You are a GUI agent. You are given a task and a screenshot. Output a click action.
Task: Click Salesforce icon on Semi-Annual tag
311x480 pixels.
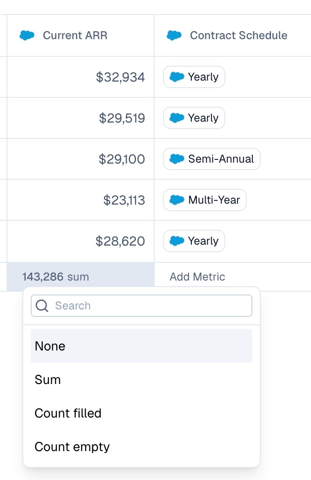(177, 159)
